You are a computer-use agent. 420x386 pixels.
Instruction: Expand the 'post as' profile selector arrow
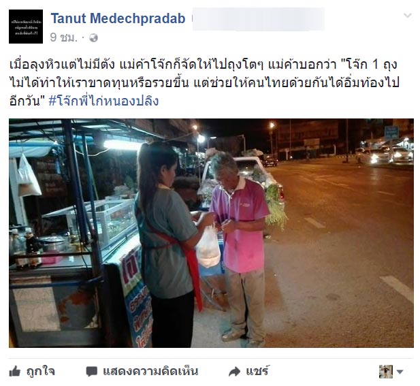pyautogui.click(x=400, y=372)
